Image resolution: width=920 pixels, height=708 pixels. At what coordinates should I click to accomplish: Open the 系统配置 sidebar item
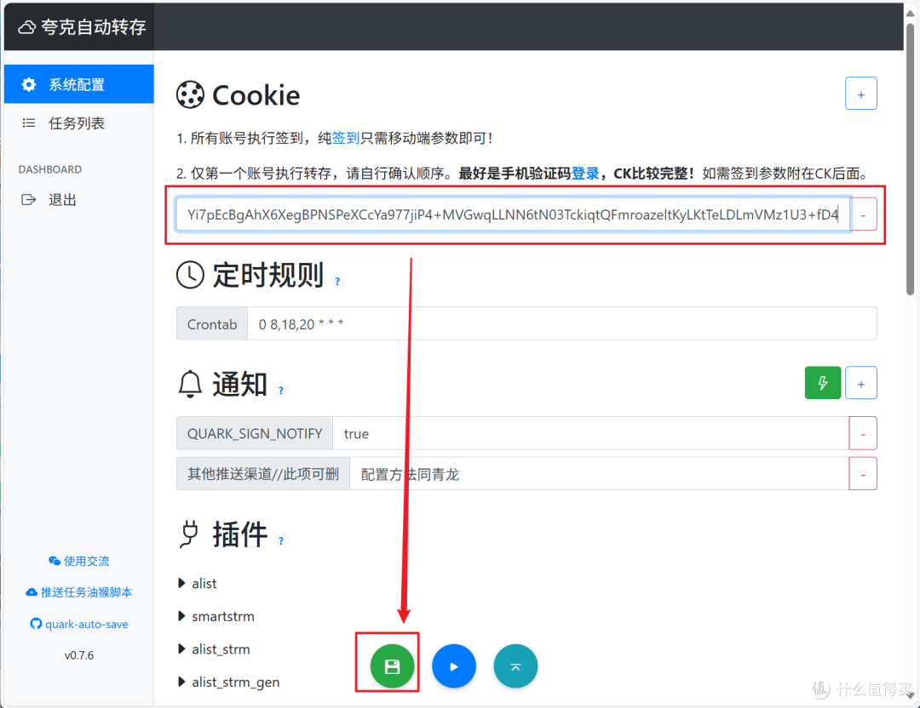click(x=78, y=84)
